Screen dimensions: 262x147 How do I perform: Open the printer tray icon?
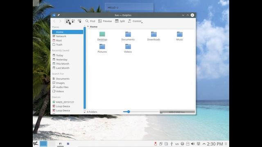click(182, 144)
